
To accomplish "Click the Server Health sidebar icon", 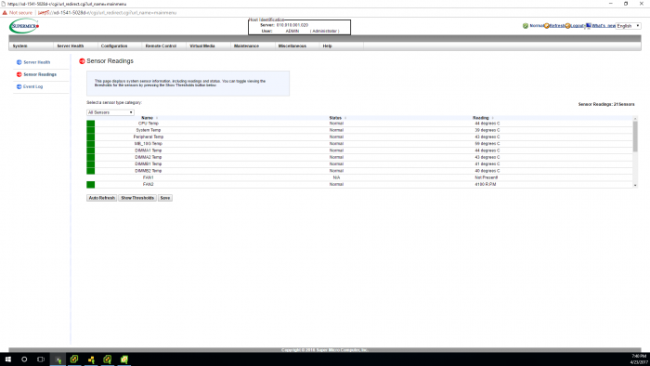I will point(19,62).
